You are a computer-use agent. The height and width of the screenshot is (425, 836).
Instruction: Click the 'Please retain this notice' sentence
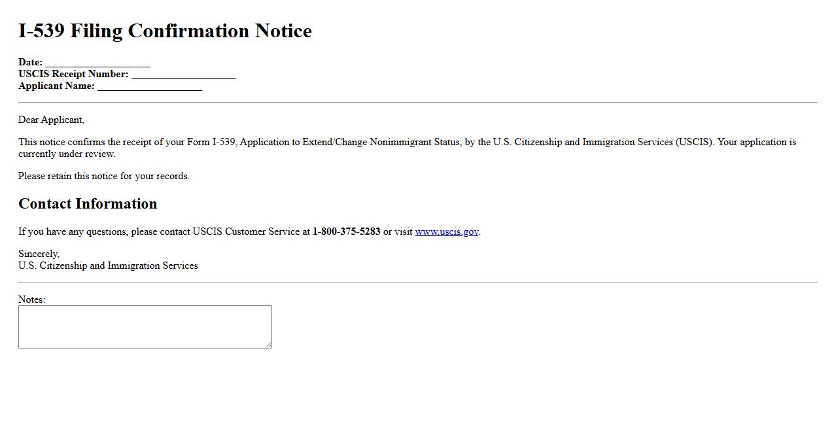104,176
